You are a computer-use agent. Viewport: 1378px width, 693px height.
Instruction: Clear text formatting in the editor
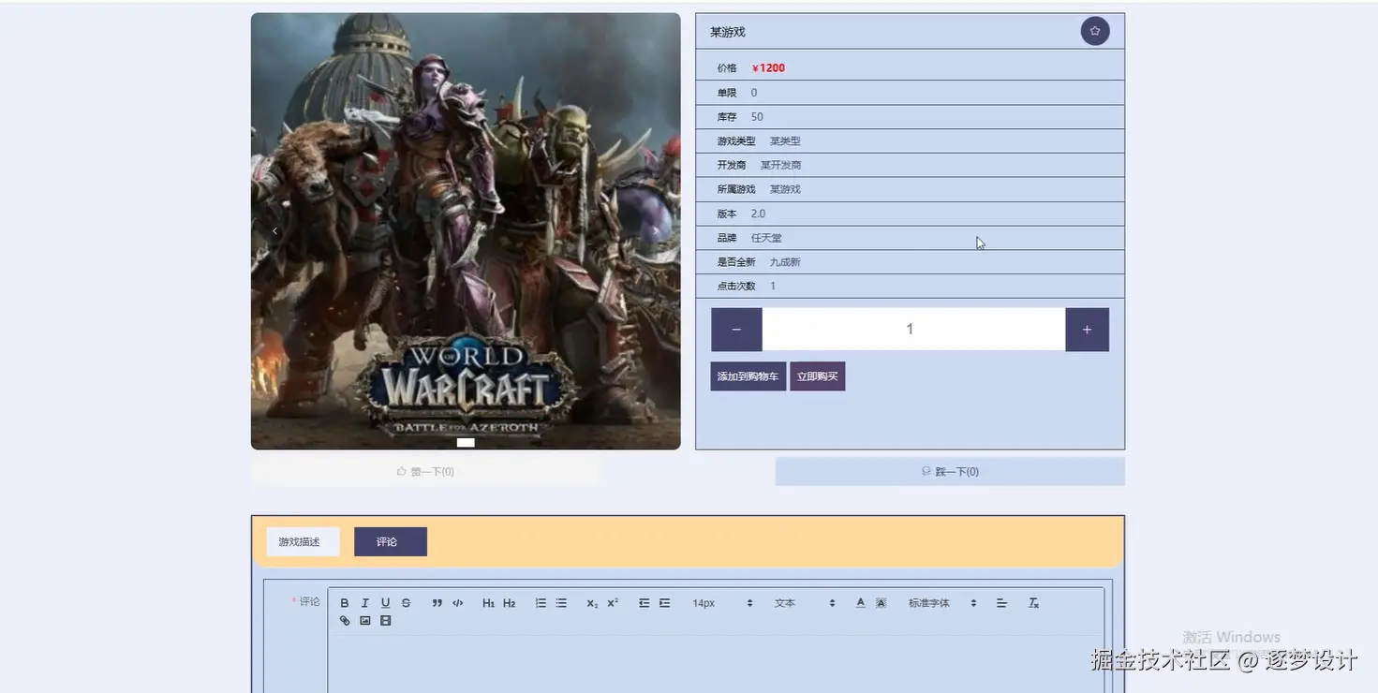pyautogui.click(x=1034, y=603)
